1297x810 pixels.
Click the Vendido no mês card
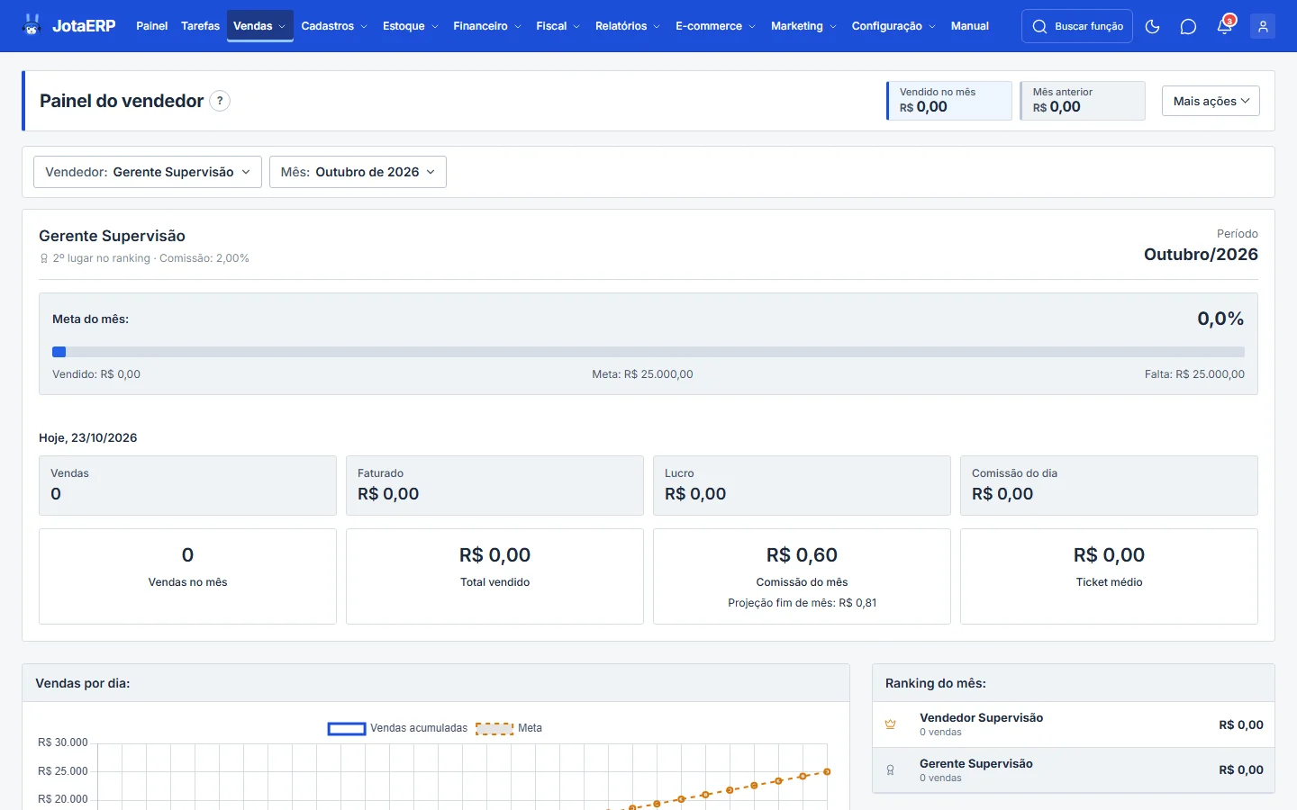949,101
